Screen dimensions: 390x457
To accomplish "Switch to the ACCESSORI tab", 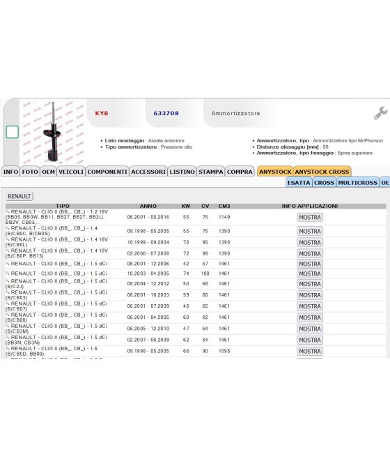I will (148, 172).
